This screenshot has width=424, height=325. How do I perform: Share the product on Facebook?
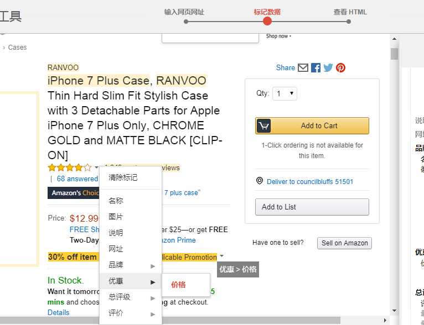(316, 67)
